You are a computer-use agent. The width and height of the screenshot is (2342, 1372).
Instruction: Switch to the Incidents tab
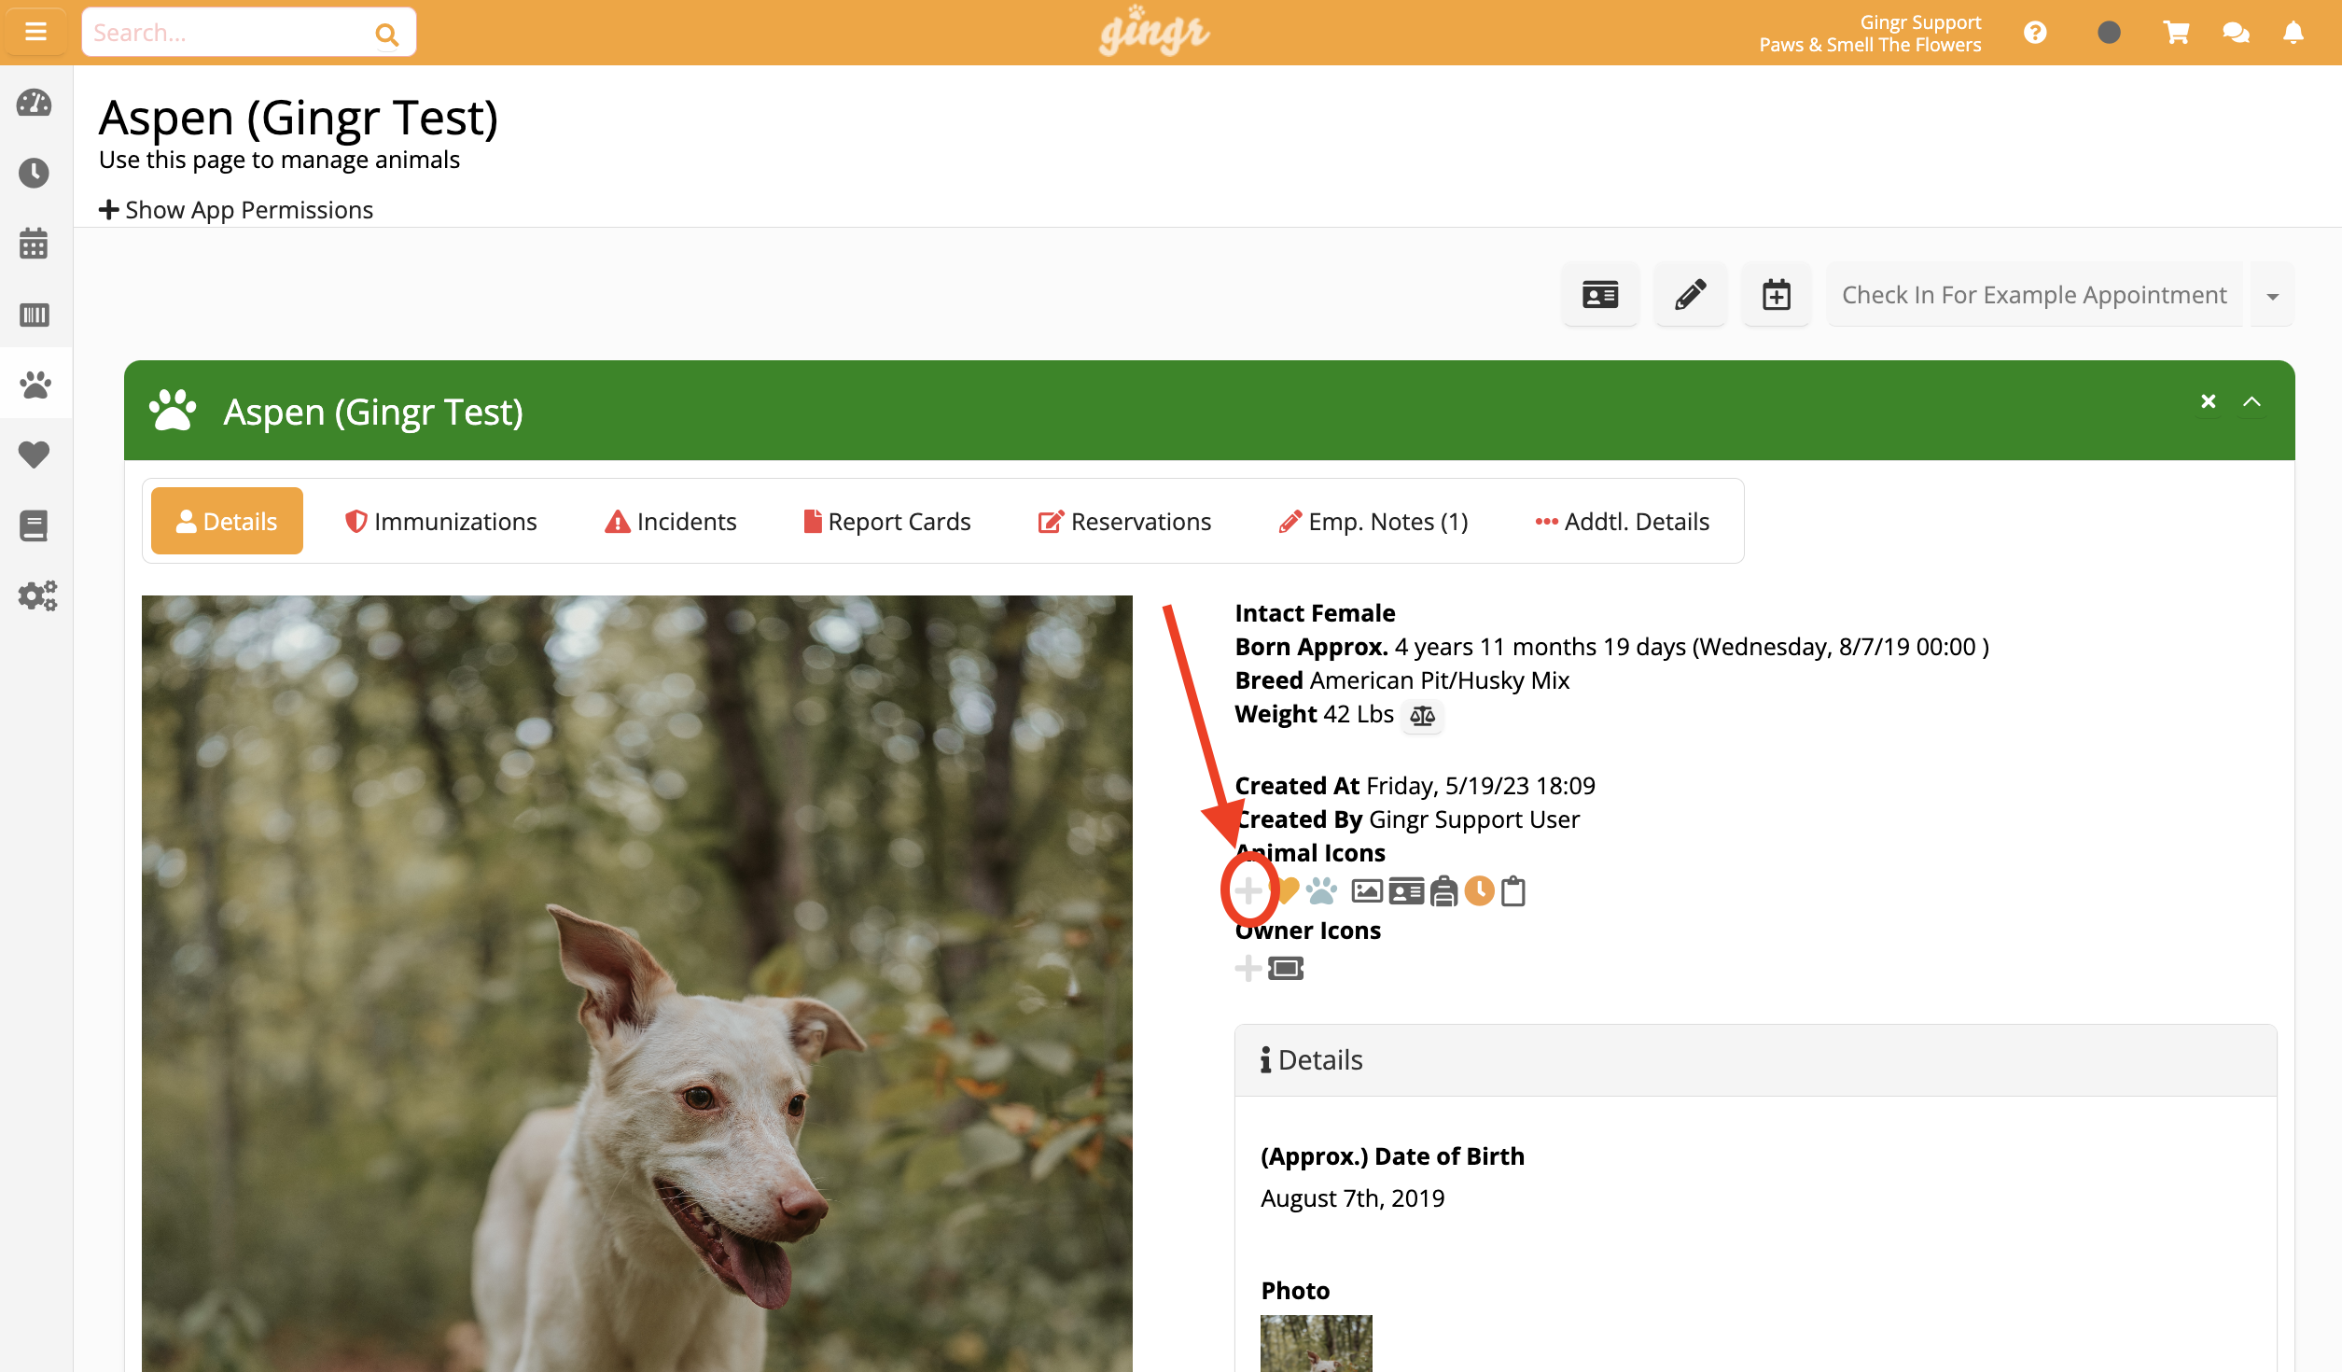click(x=671, y=521)
